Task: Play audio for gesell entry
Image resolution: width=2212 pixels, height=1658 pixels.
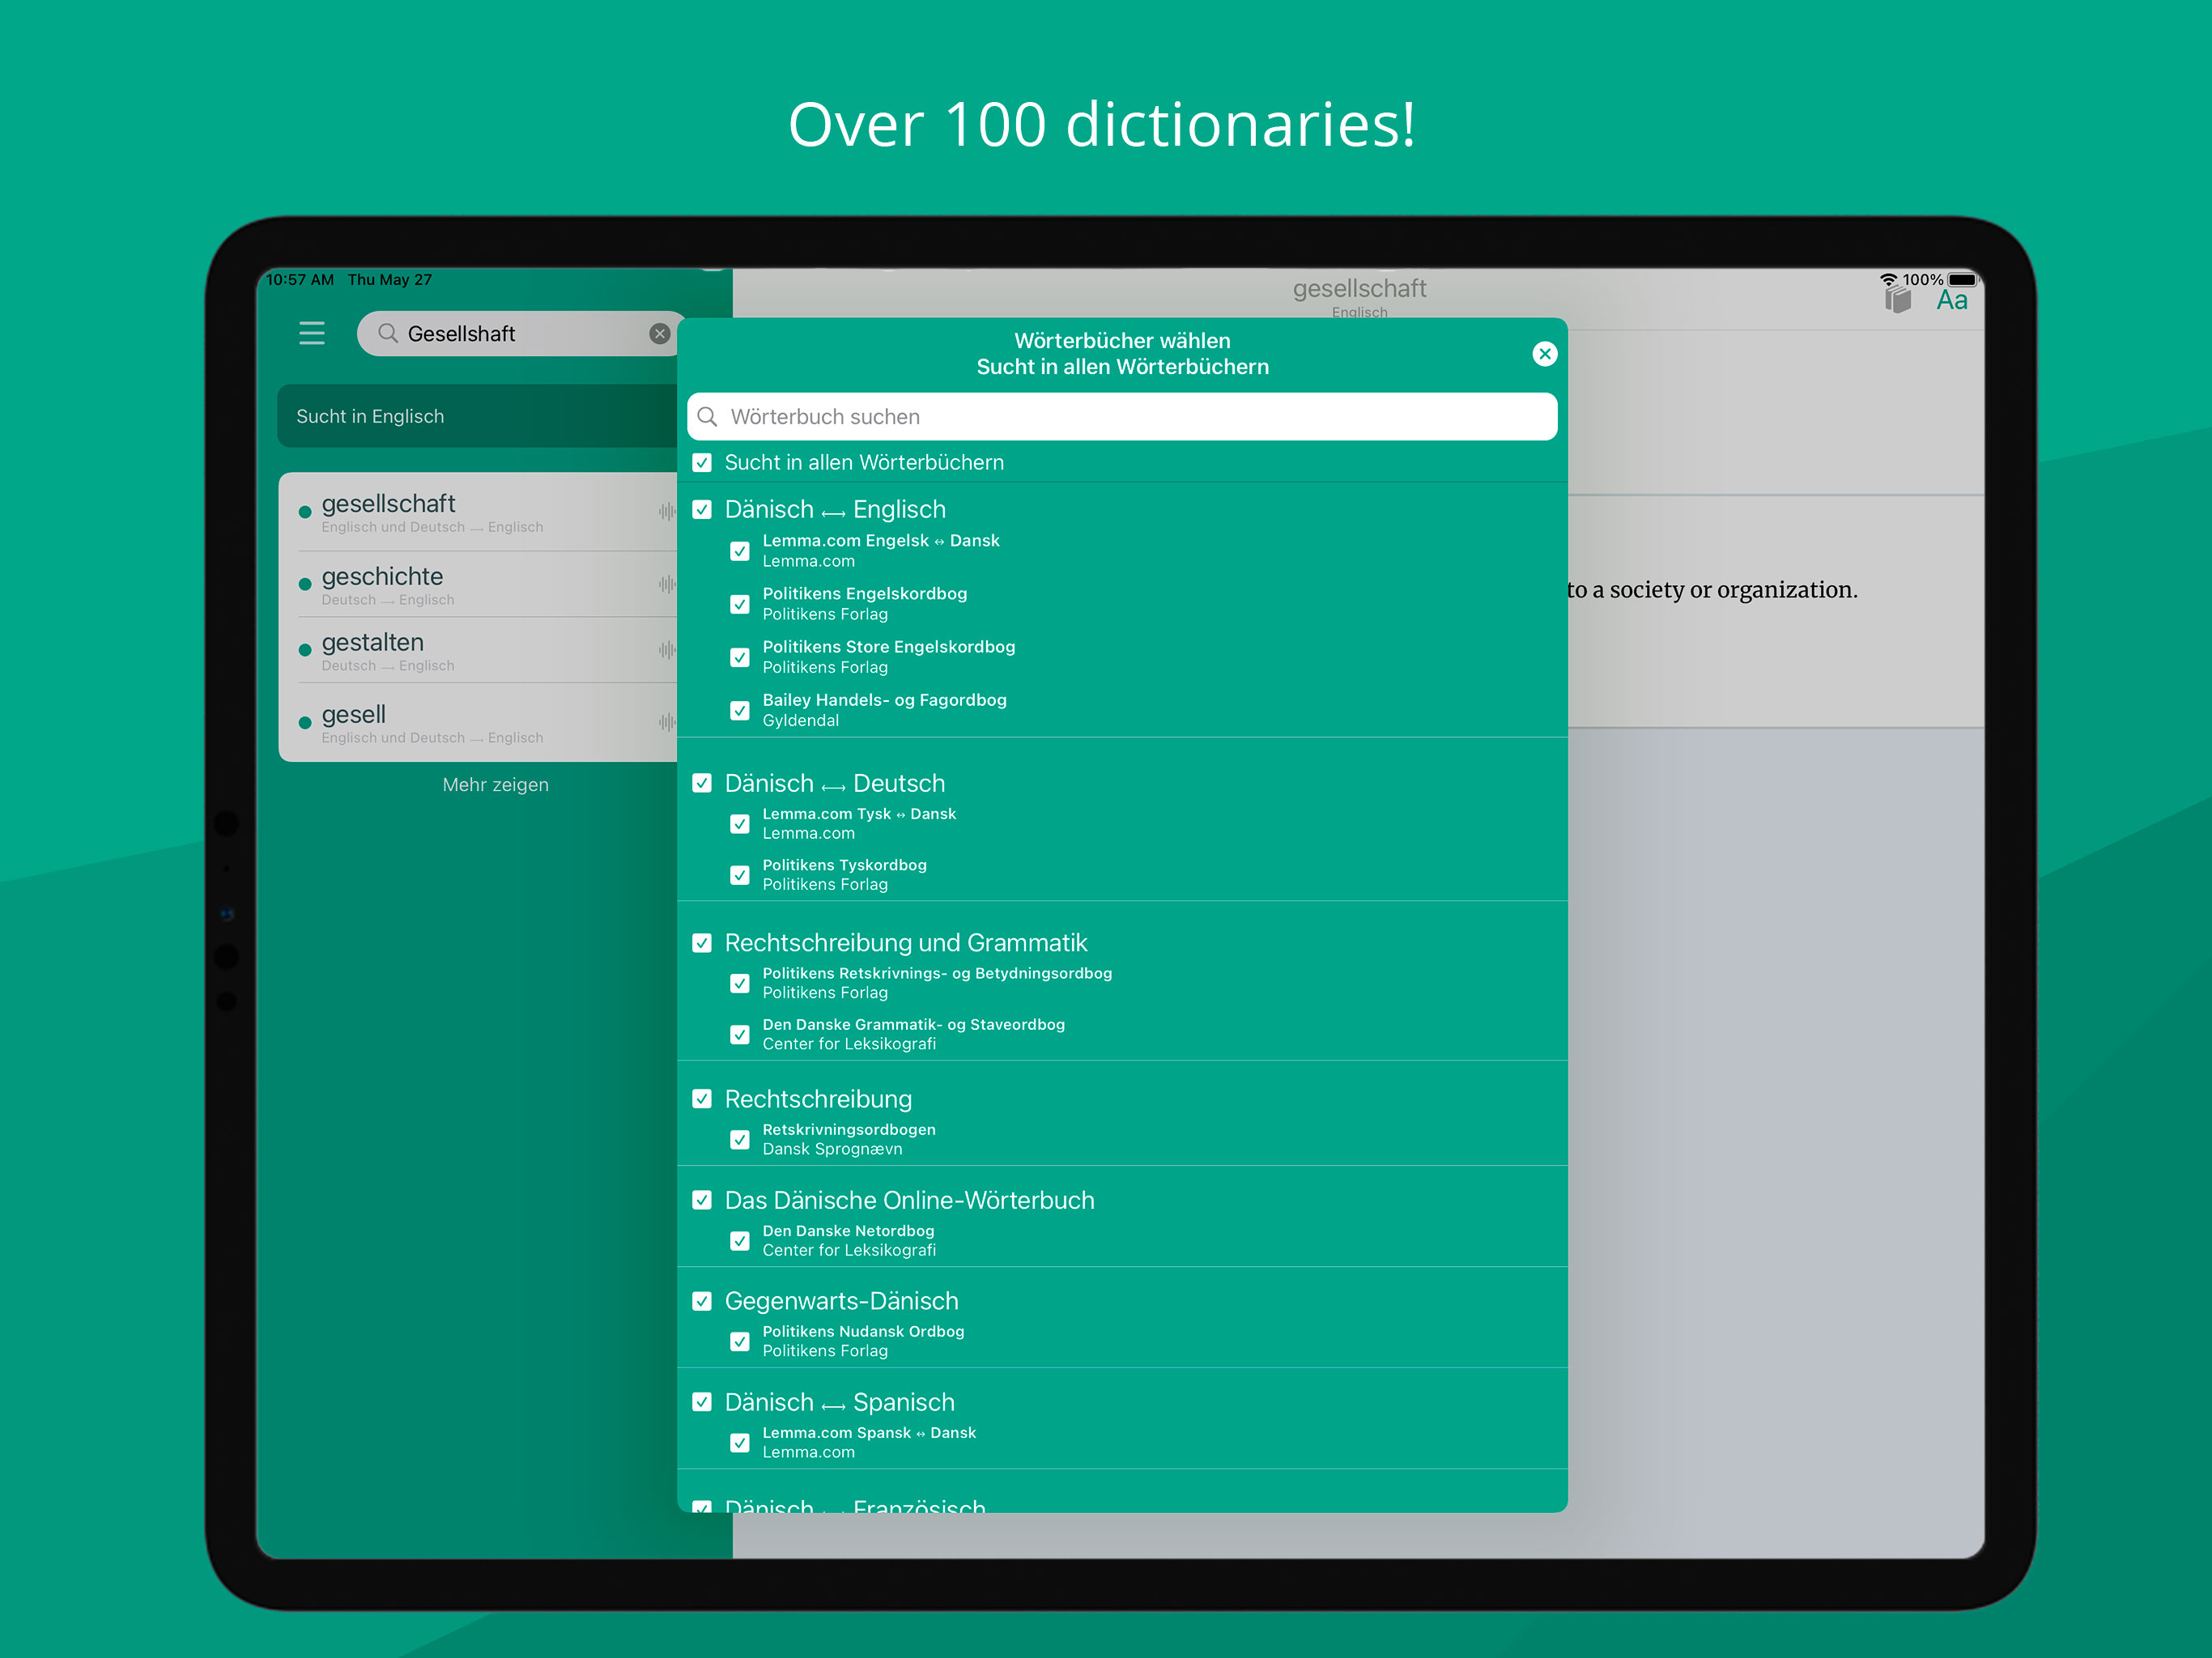Action: [667, 722]
